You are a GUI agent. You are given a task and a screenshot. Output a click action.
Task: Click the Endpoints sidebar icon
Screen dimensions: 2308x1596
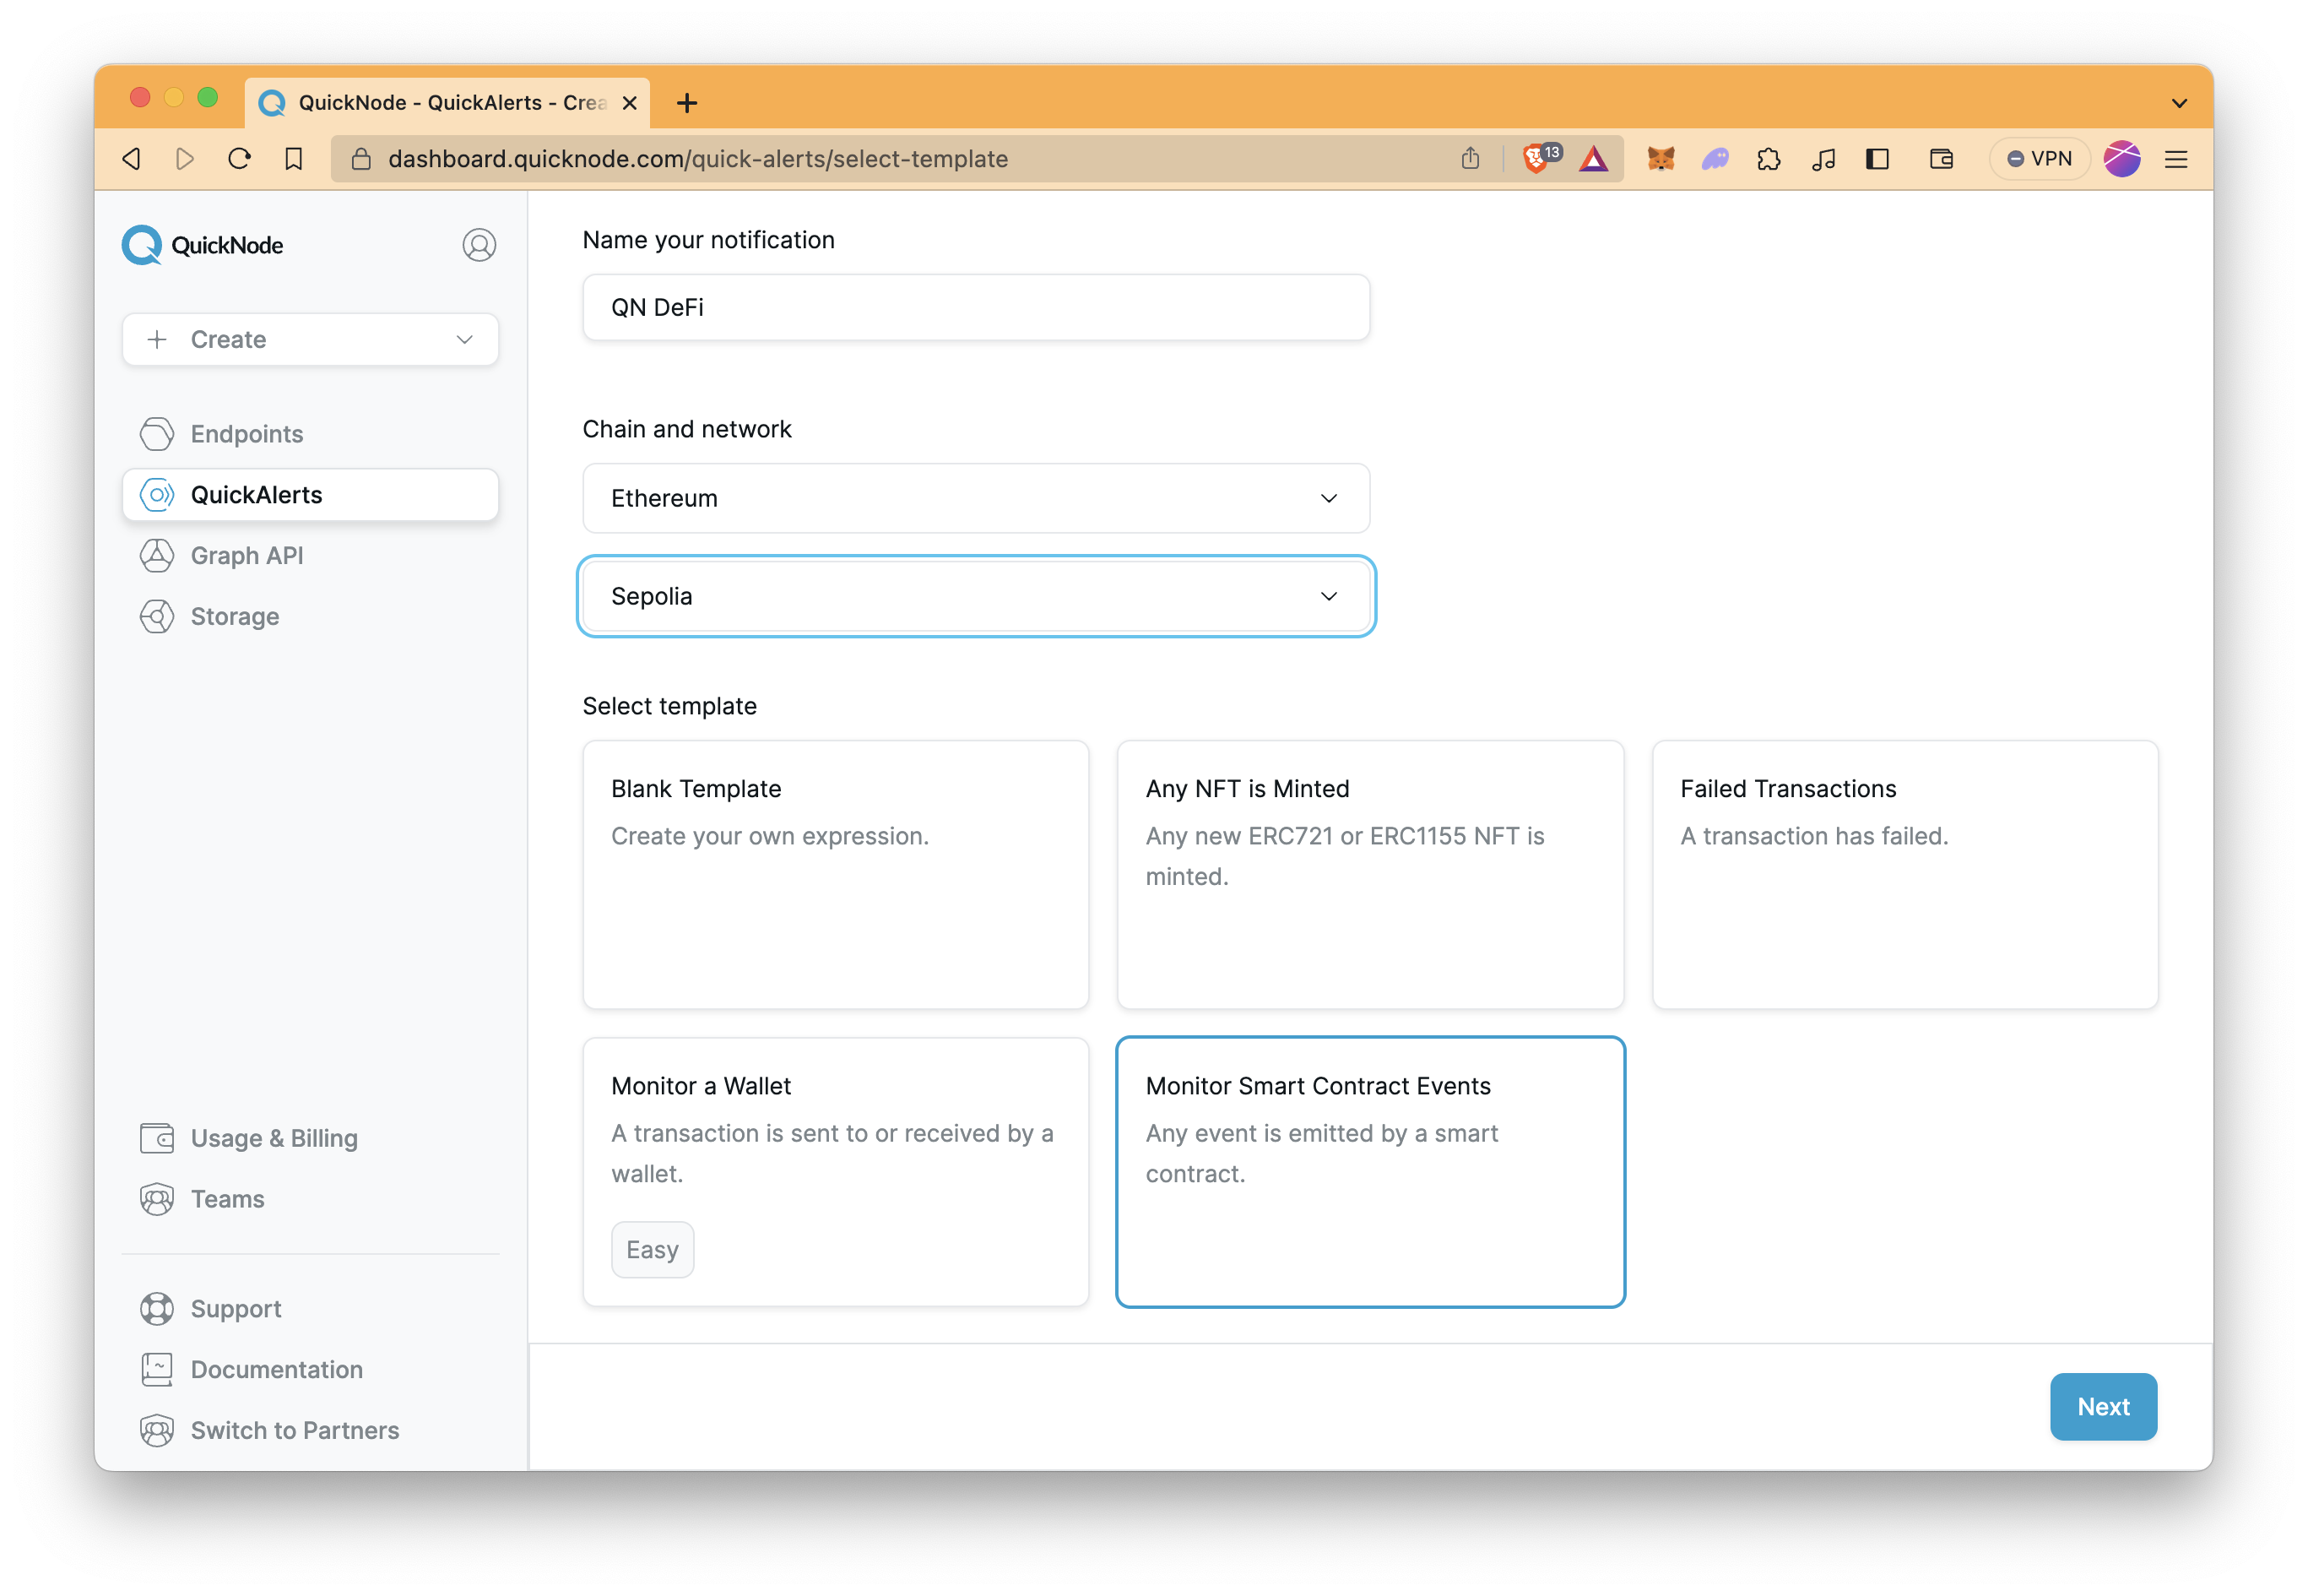[x=157, y=434]
